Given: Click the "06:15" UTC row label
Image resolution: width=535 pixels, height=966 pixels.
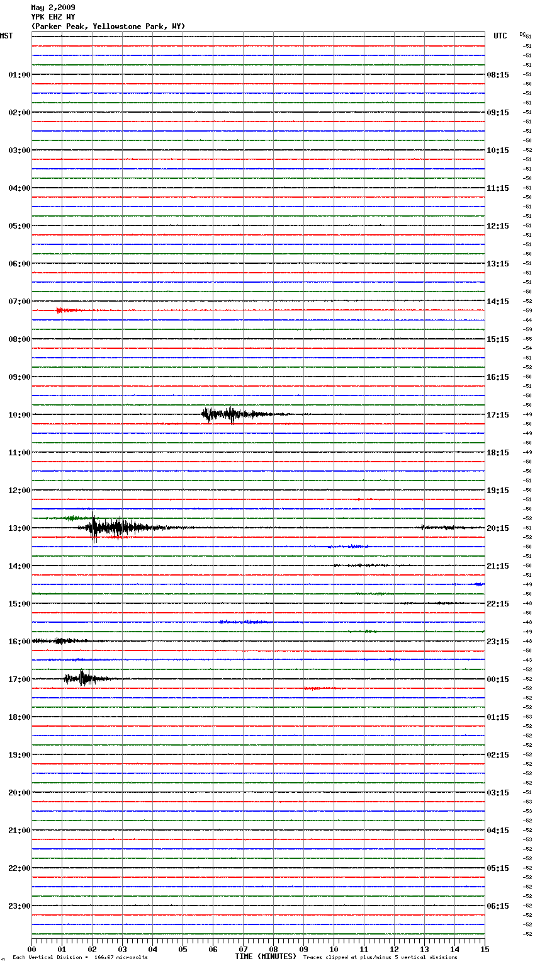Looking at the screenshot, I should 498,906.
